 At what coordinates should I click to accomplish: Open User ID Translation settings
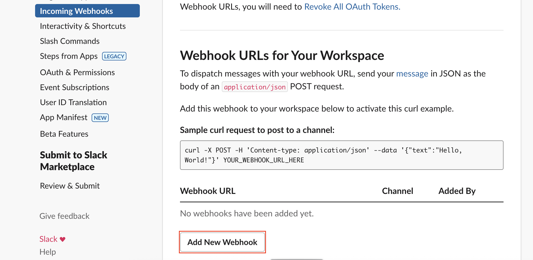click(x=73, y=102)
